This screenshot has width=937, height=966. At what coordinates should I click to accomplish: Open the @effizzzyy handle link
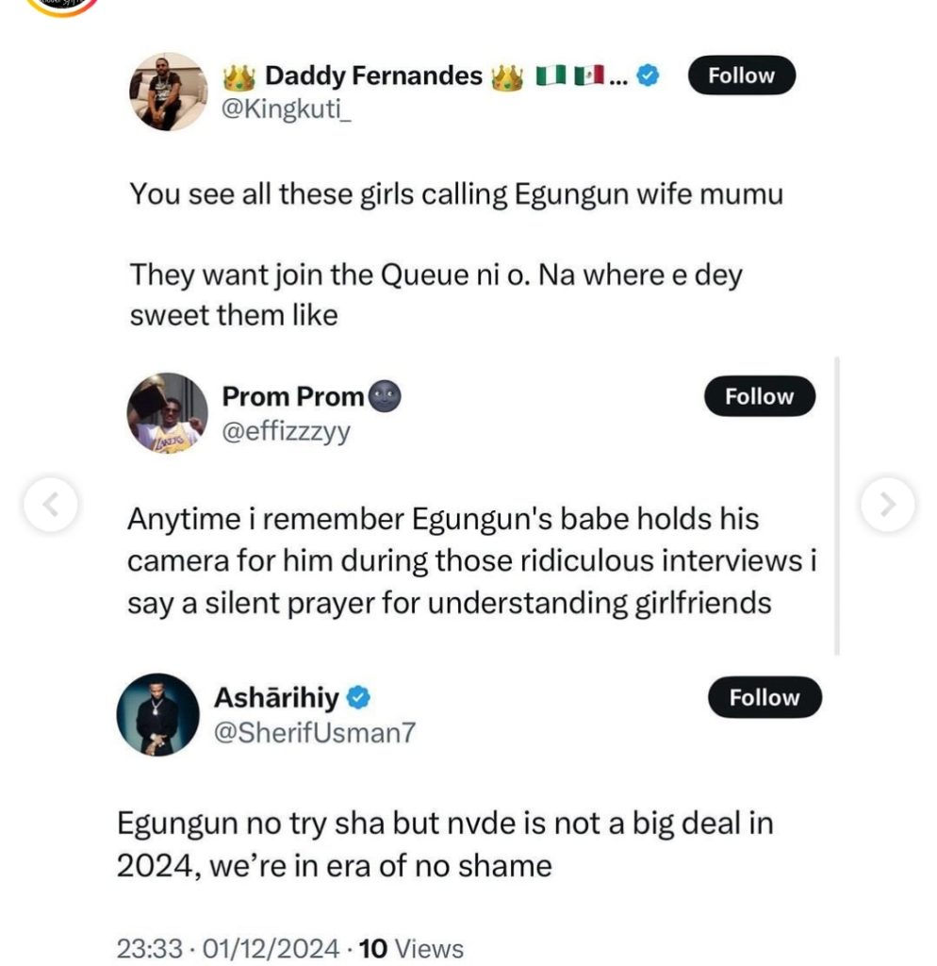pyautogui.click(x=286, y=433)
